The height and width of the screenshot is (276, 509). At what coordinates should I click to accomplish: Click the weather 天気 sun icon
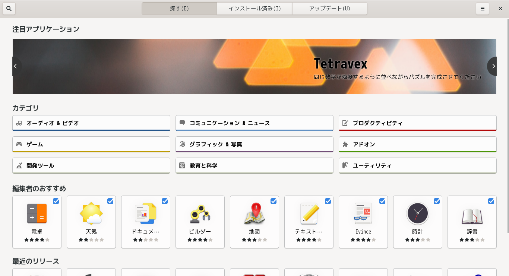pyautogui.click(x=91, y=213)
